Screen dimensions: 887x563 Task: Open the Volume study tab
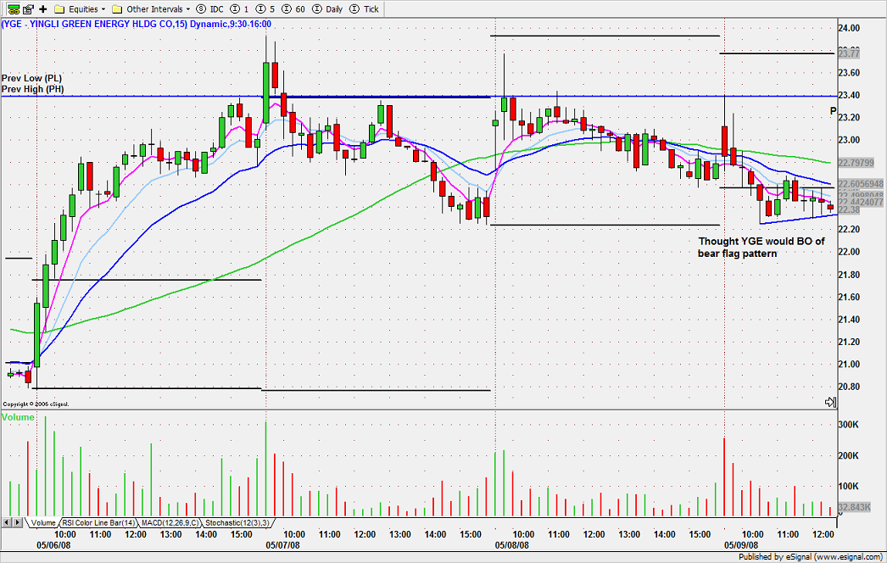[42, 523]
